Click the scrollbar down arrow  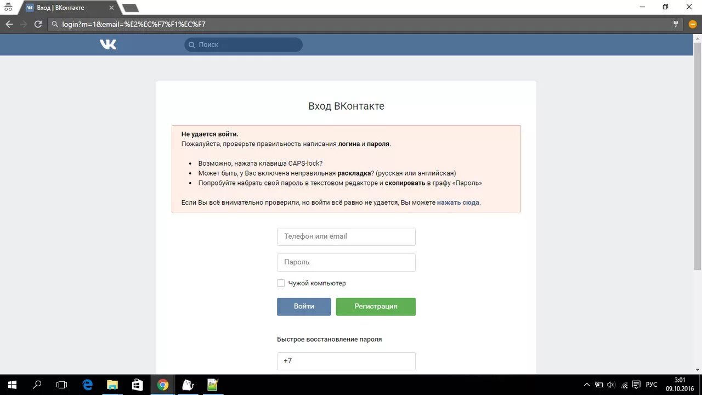(698, 370)
